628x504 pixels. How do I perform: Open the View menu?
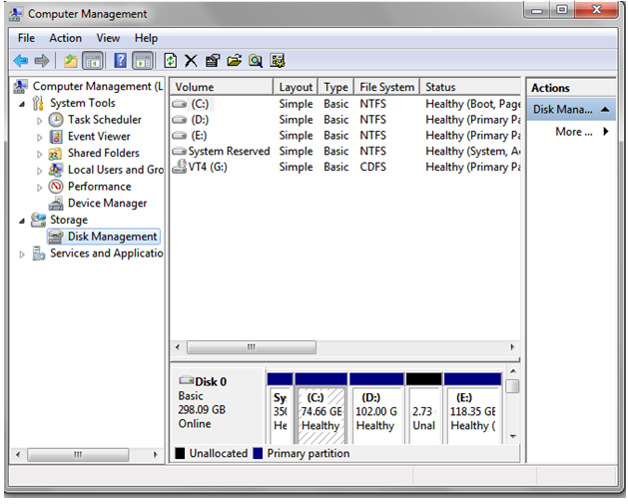[x=108, y=38]
